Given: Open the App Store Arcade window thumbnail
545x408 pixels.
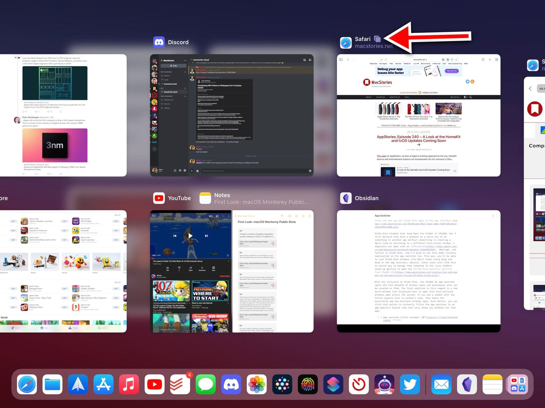Looking at the screenshot, I should [x=63, y=271].
